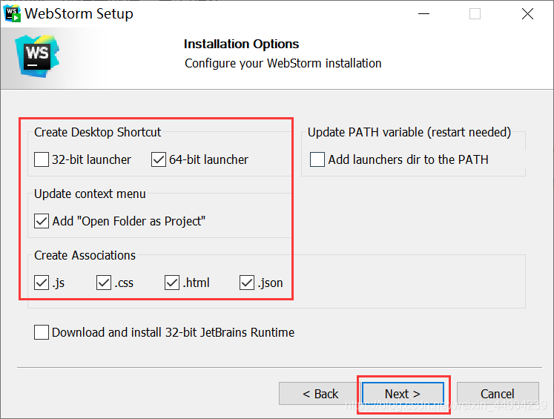The image size is (554, 419).
Task: Uncheck the 64-bit launcher checkbox
Action: tap(159, 159)
